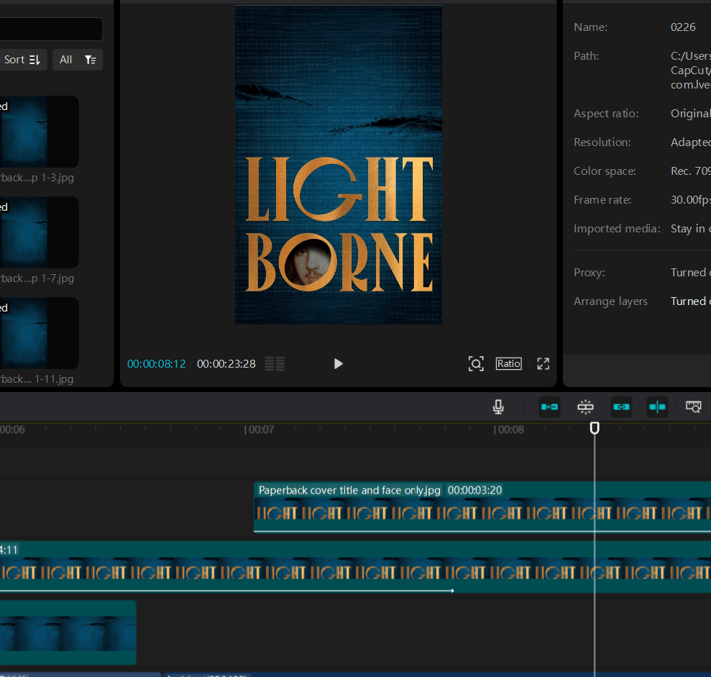Toggle auto snapping in timeline toolbar
The height and width of the screenshot is (677, 711).
coord(585,407)
